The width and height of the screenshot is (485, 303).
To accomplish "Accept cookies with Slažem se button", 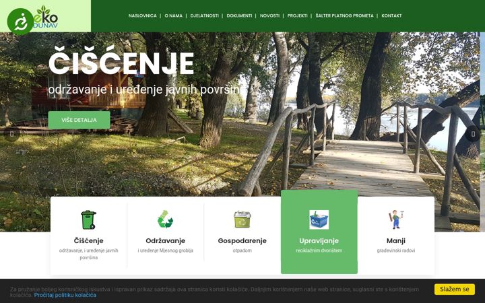I will coord(455,290).
